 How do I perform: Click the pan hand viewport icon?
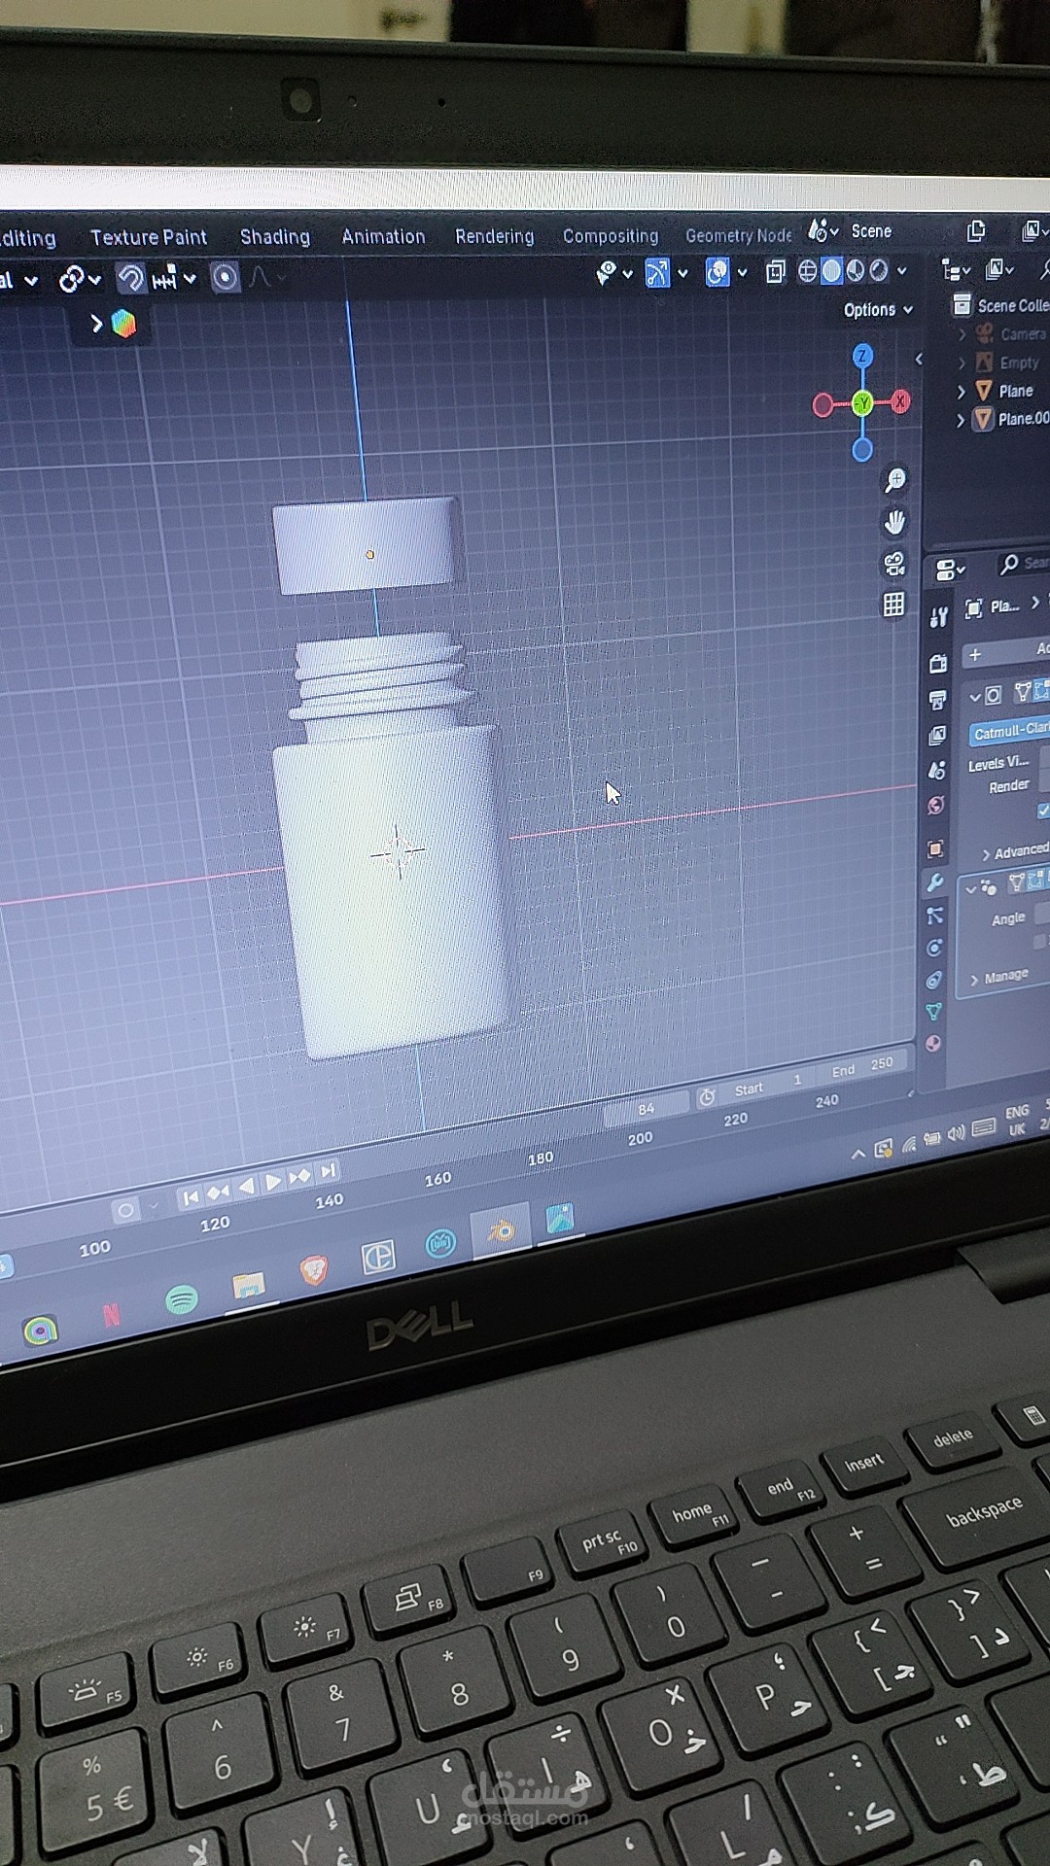pos(894,522)
